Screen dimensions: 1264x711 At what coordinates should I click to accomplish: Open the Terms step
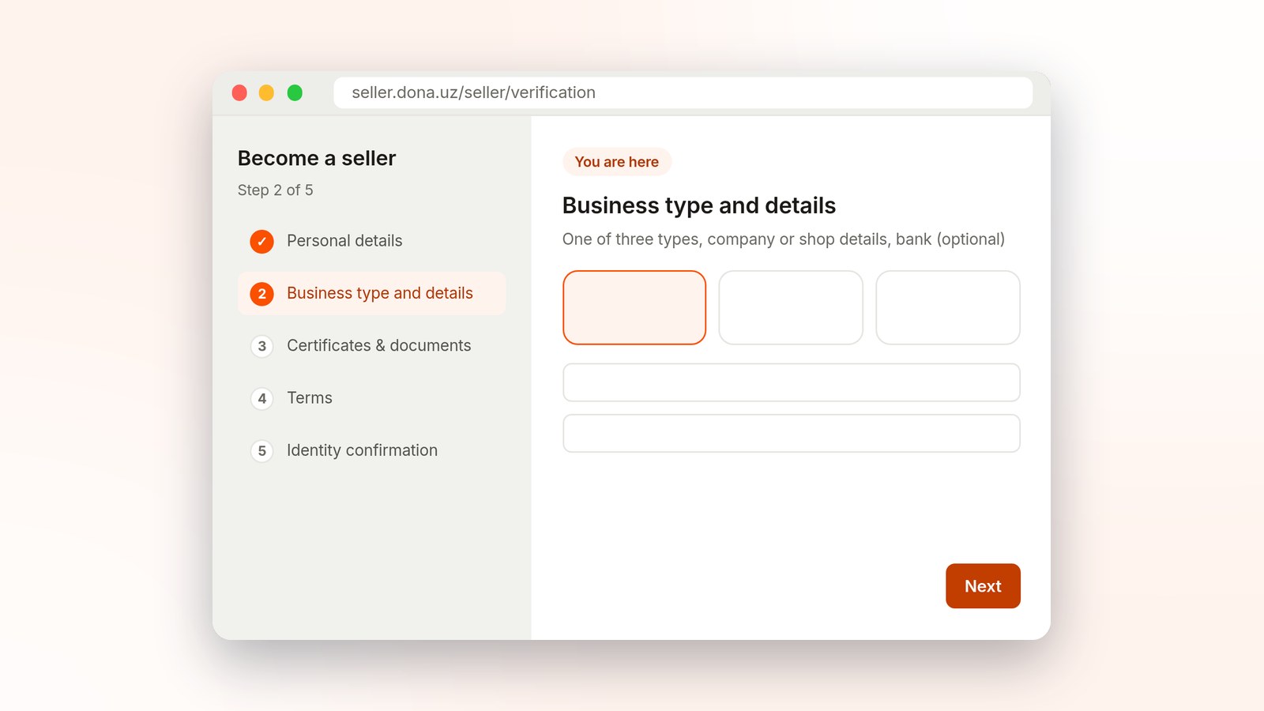coord(371,398)
